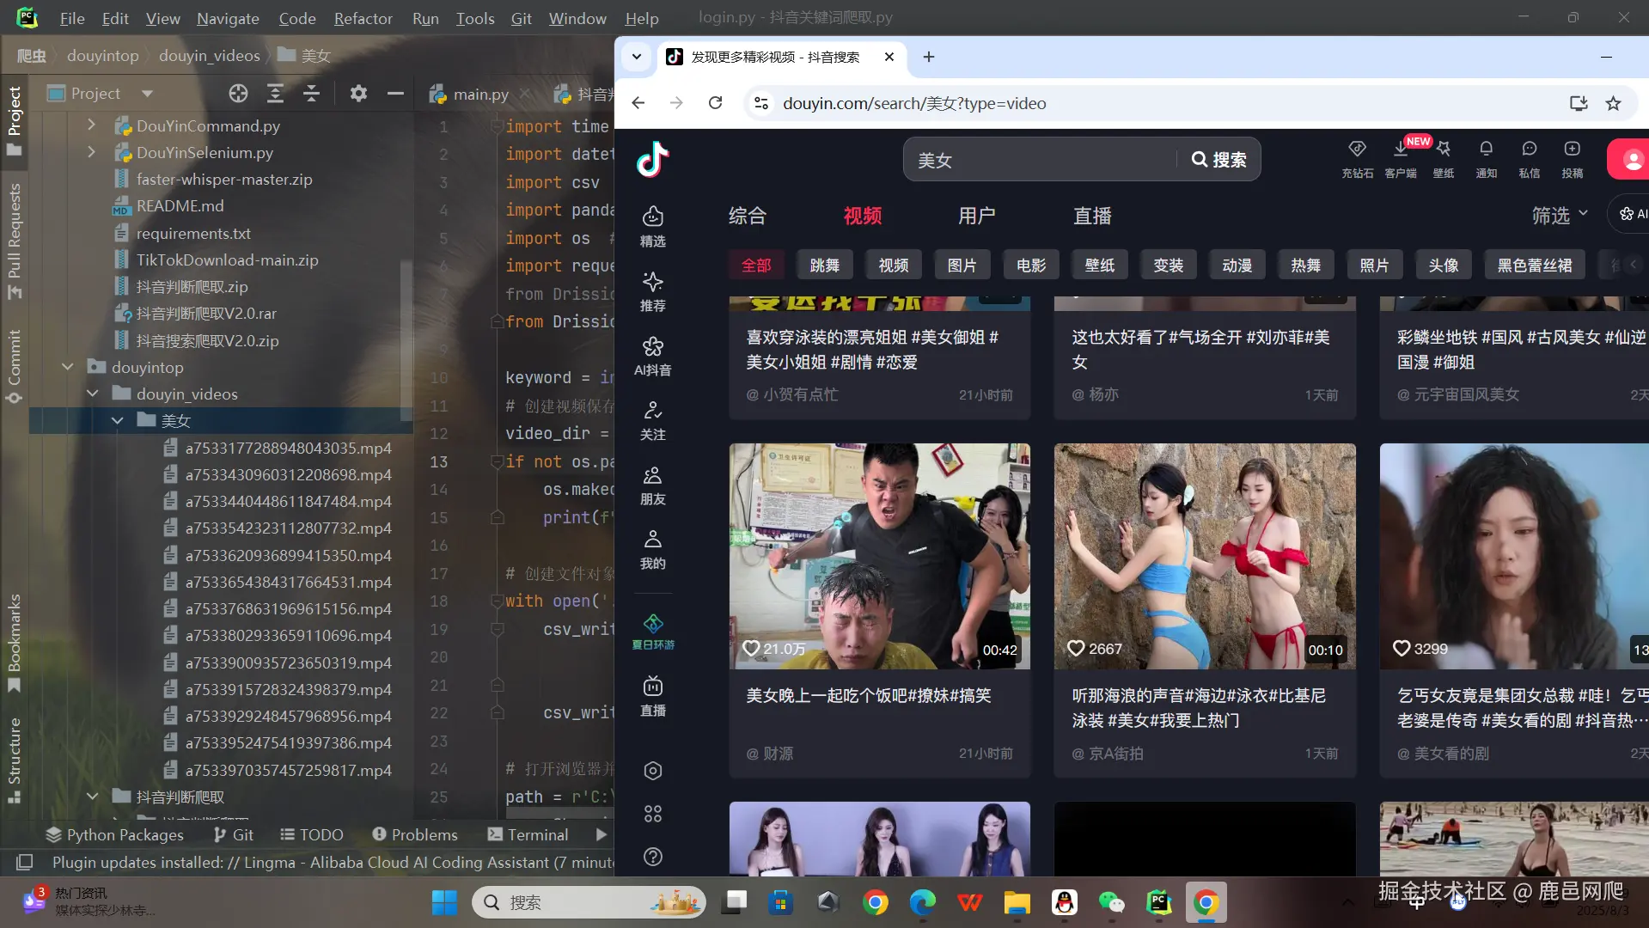The width and height of the screenshot is (1649, 928).
Task: Open the 朋友 friends page in sidebar
Action: [x=653, y=485]
